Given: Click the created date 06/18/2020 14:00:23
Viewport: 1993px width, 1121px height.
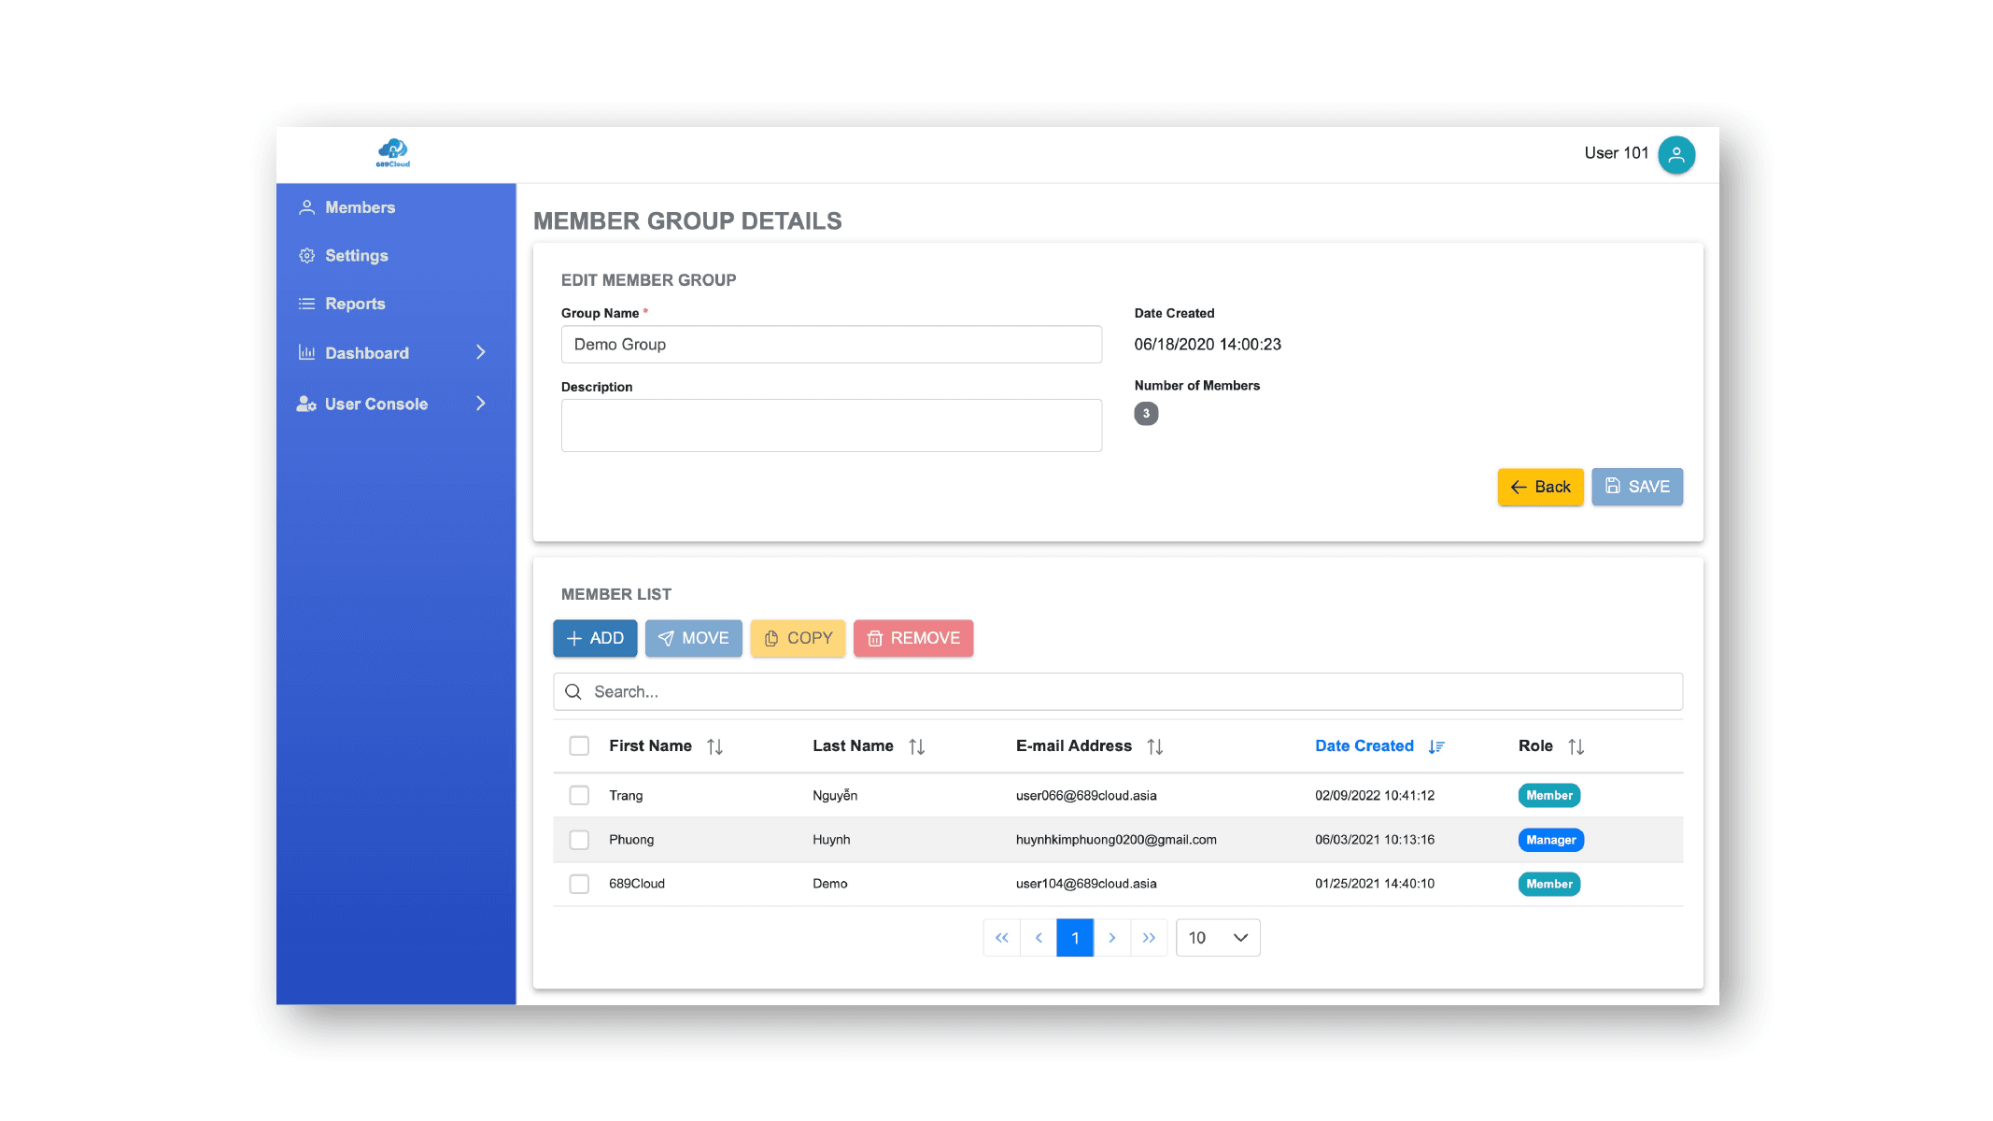Looking at the screenshot, I should [x=1208, y=345].
